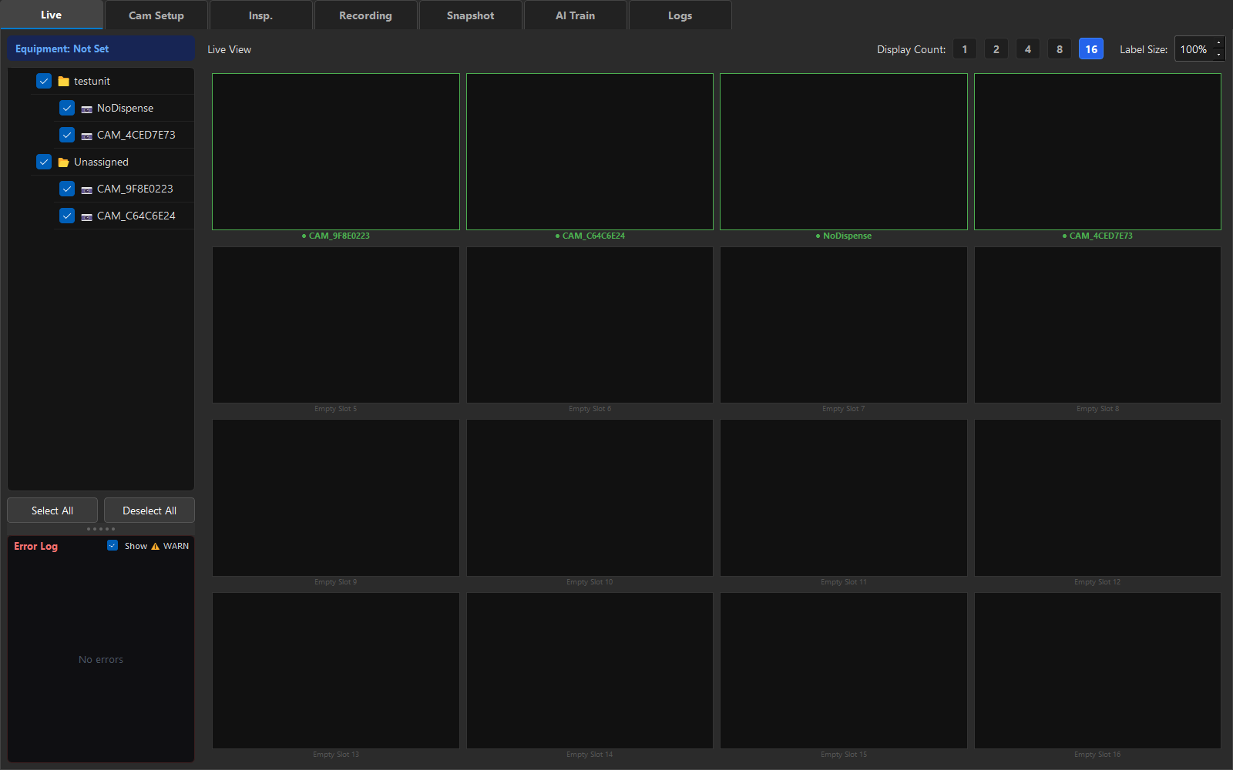
Task: Increase Label Size with the up arrow
Action: [1218, 43]
